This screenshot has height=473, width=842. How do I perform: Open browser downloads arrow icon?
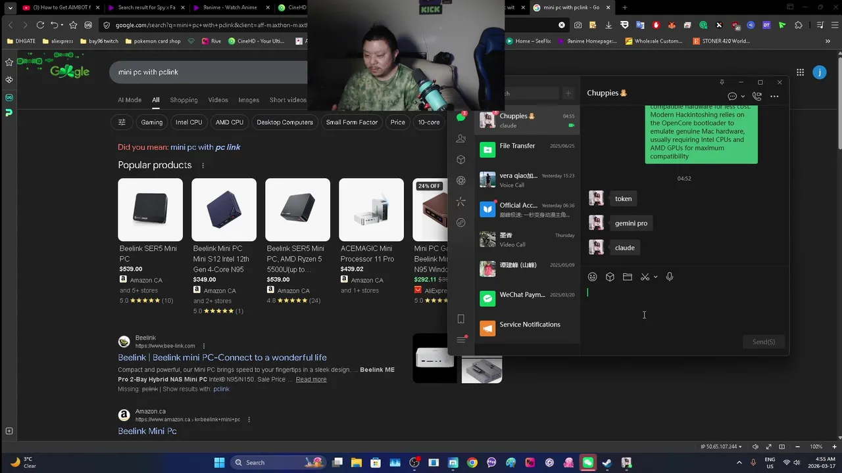(x=608, y=25)
